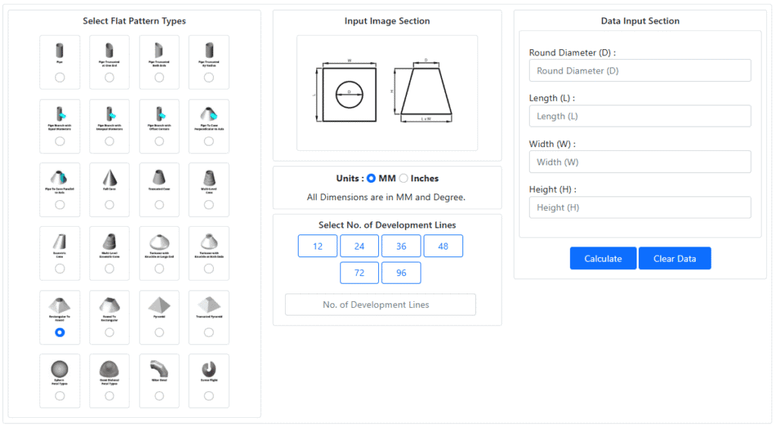Click the Pipe Truncated at One End icon
Screen dimensions: 776x427
[x=109, y=50]
